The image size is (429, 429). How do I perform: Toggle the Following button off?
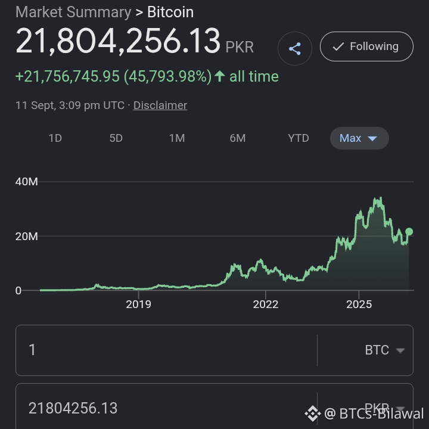pos(366,46)
